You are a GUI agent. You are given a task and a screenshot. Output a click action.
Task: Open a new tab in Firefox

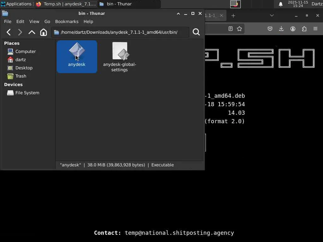click(x=233, y=16)
